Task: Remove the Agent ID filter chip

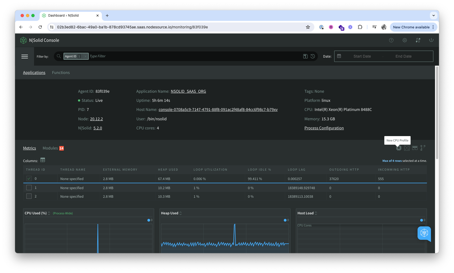Action: tap(85, 56)
